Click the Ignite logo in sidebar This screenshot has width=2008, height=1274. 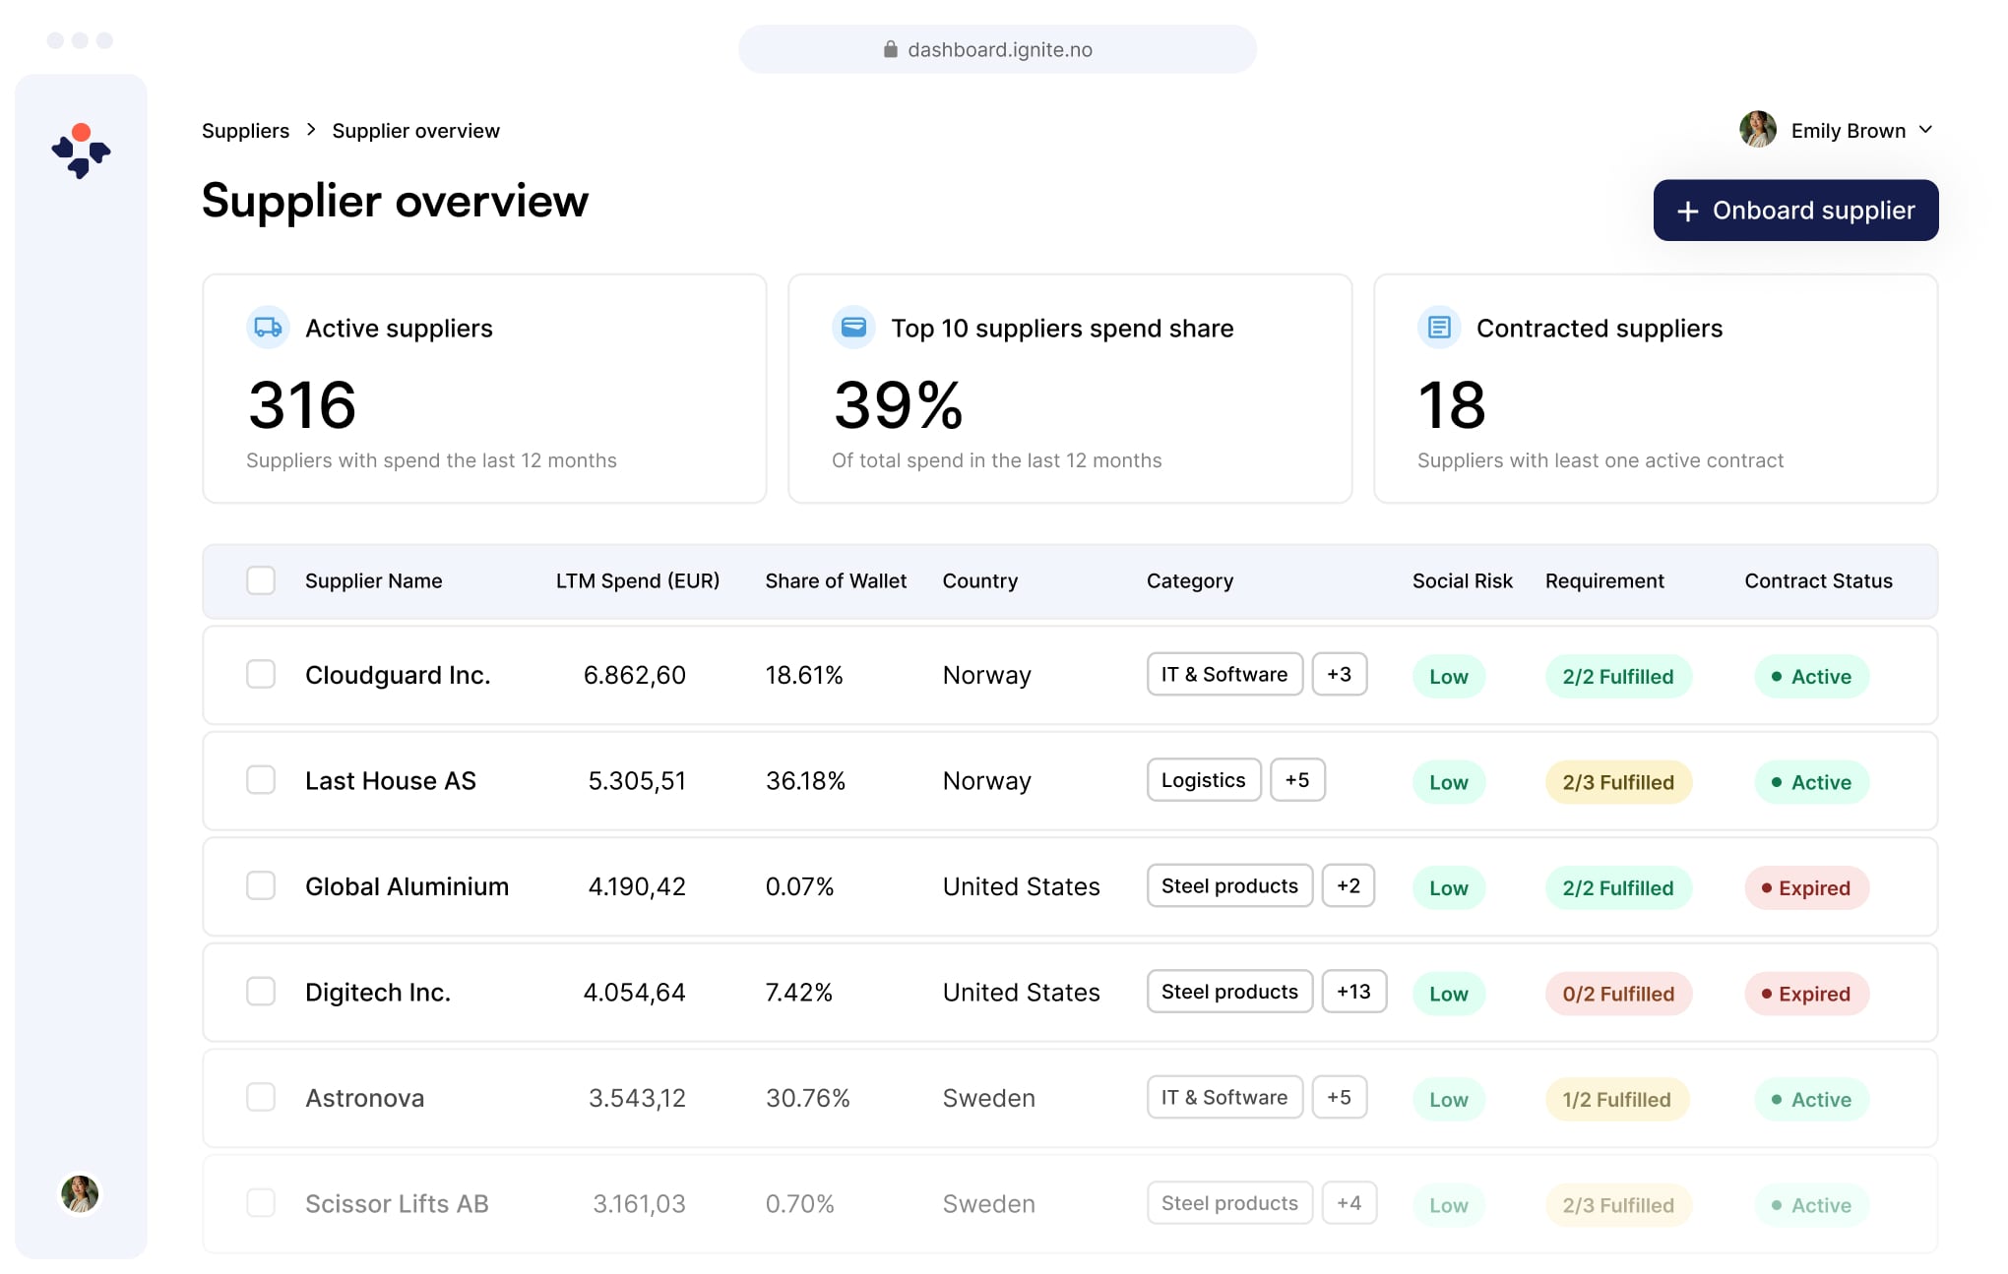[81, 151]
